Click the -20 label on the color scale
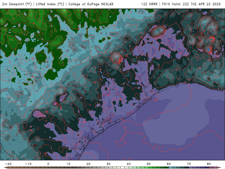This screenshot has width=225, height=169. (8, 164)
